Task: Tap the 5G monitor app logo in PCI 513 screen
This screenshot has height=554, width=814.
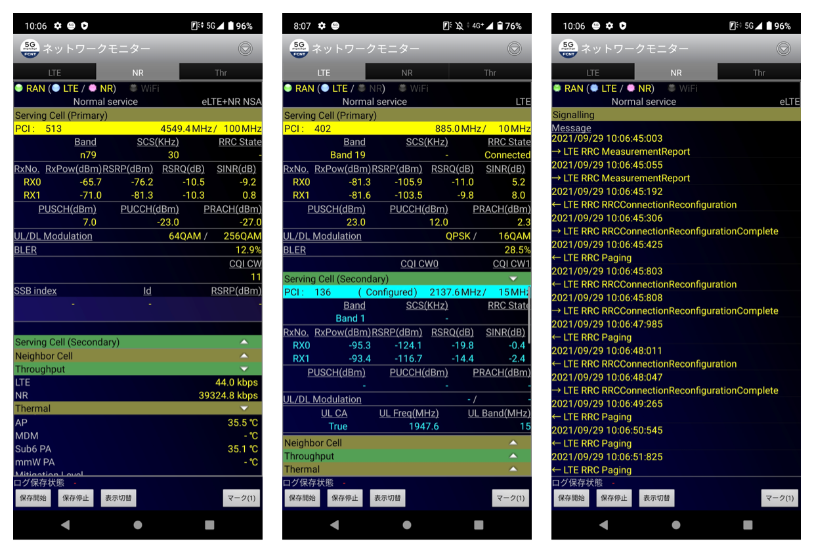Action: (x=30, y=49)
